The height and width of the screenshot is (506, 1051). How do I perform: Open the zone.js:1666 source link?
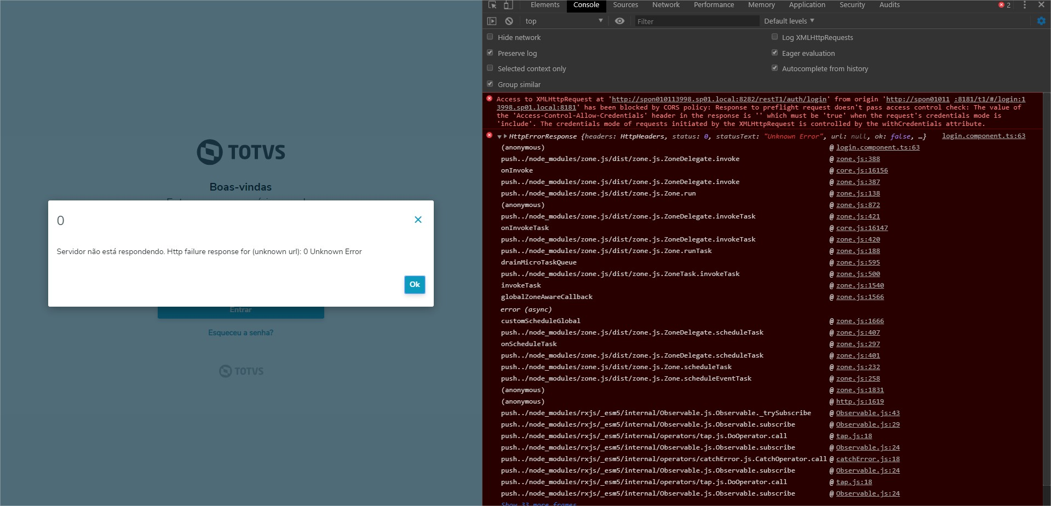pos(860,321)
